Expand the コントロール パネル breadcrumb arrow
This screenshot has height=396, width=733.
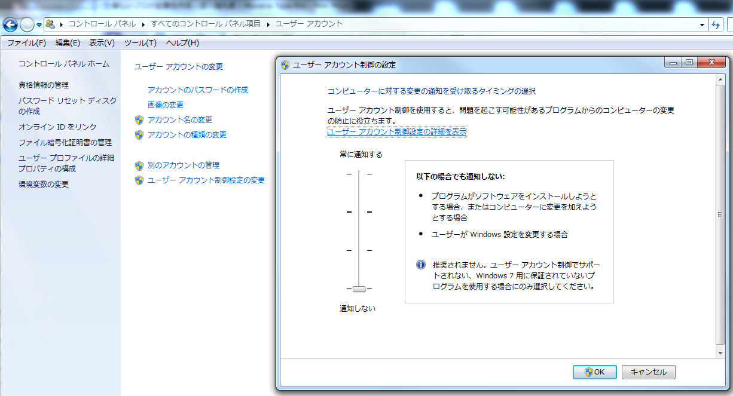tap(143, 24)
